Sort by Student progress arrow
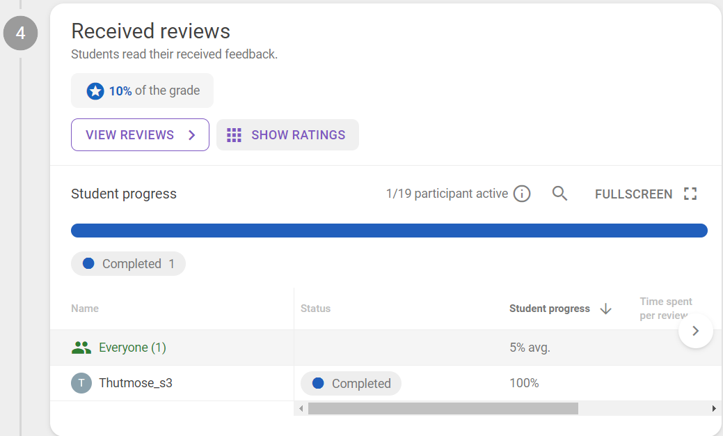This screenshot has width=723, height=436. click(605, 309)
